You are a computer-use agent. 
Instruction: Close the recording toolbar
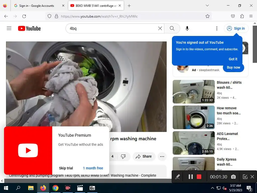click(x=252, y=177)
